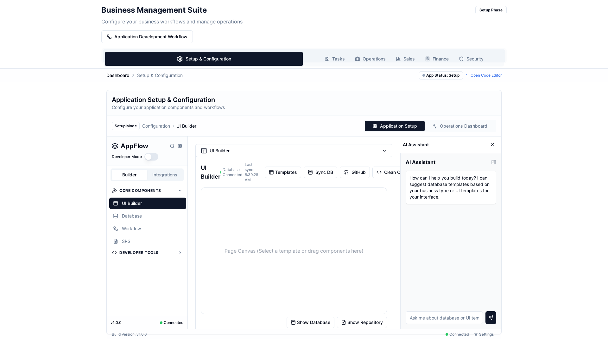Click Show Repository button
This screenshot has height=342, width=608.
(362, 322)
